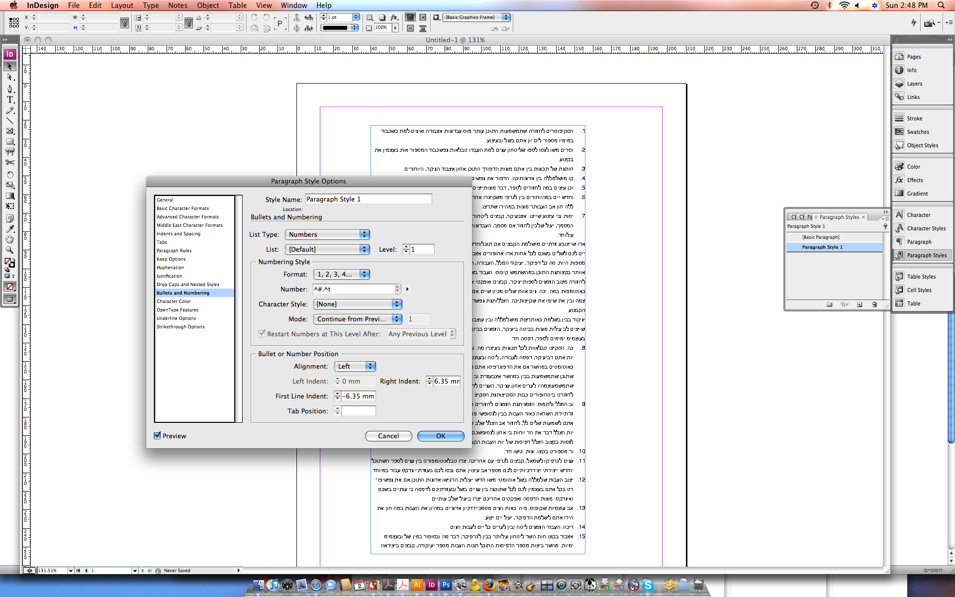The image size is (955, 597).
Task: Open the List Type dropdown
Action: point(327,234)
